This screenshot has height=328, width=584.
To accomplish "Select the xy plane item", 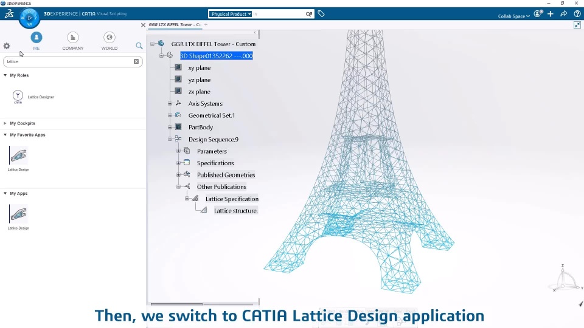I will (200, 67).
